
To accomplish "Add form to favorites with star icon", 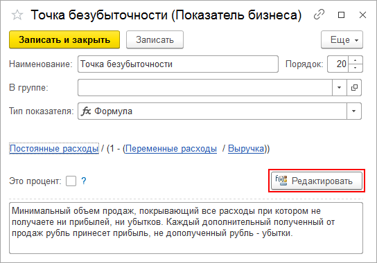I will point(17,15).
